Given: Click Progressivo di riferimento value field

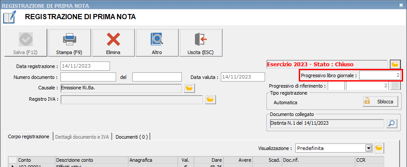Looking at the screenshot, I should click(368, 86).
